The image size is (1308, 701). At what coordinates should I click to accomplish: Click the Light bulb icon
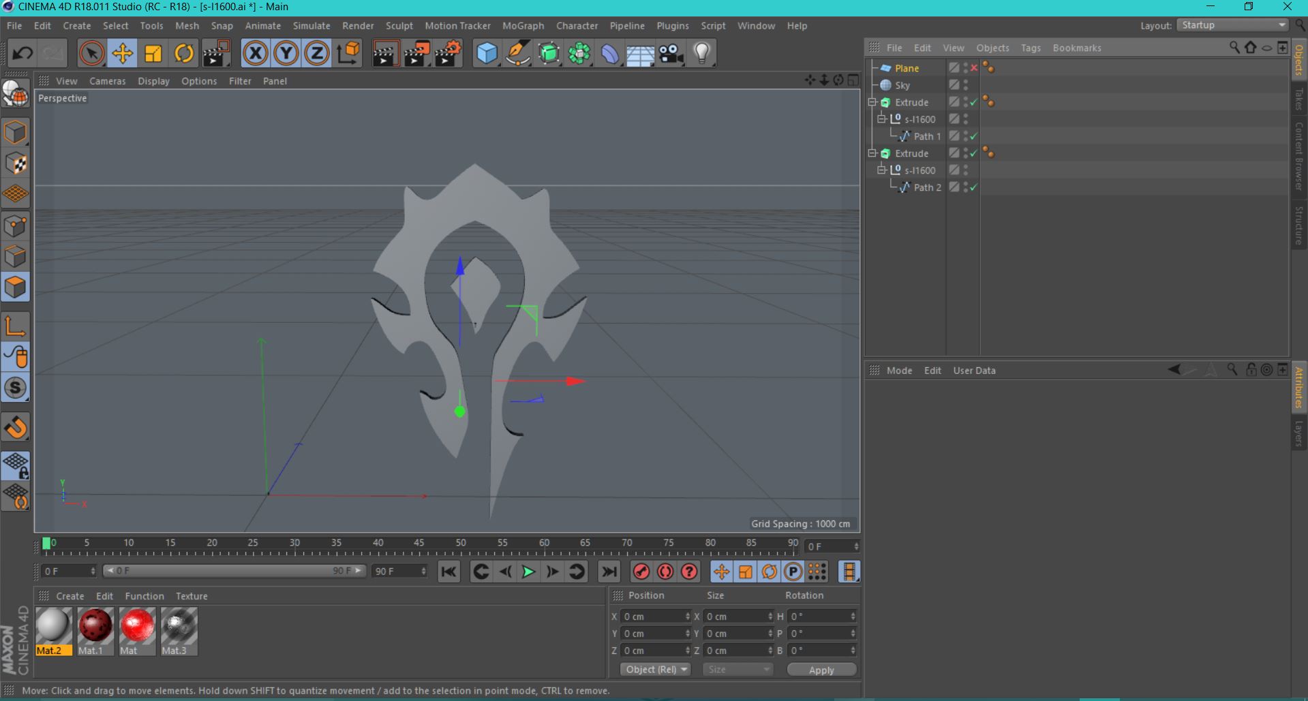coord(701,53)
